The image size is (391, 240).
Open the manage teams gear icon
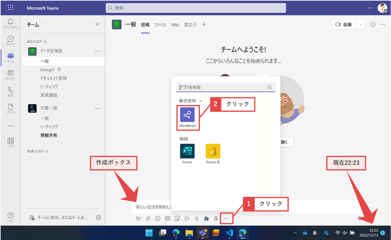99,217
